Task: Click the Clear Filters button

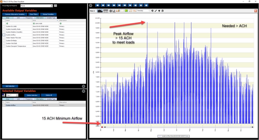Action: pyautogui.click(x=33, y=14)
